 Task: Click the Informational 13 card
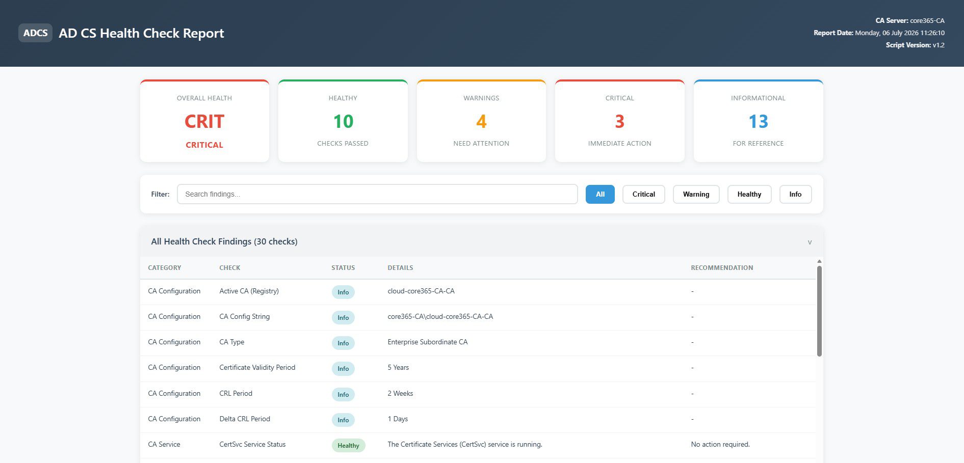pyautogui.click(x=758, y=121)
